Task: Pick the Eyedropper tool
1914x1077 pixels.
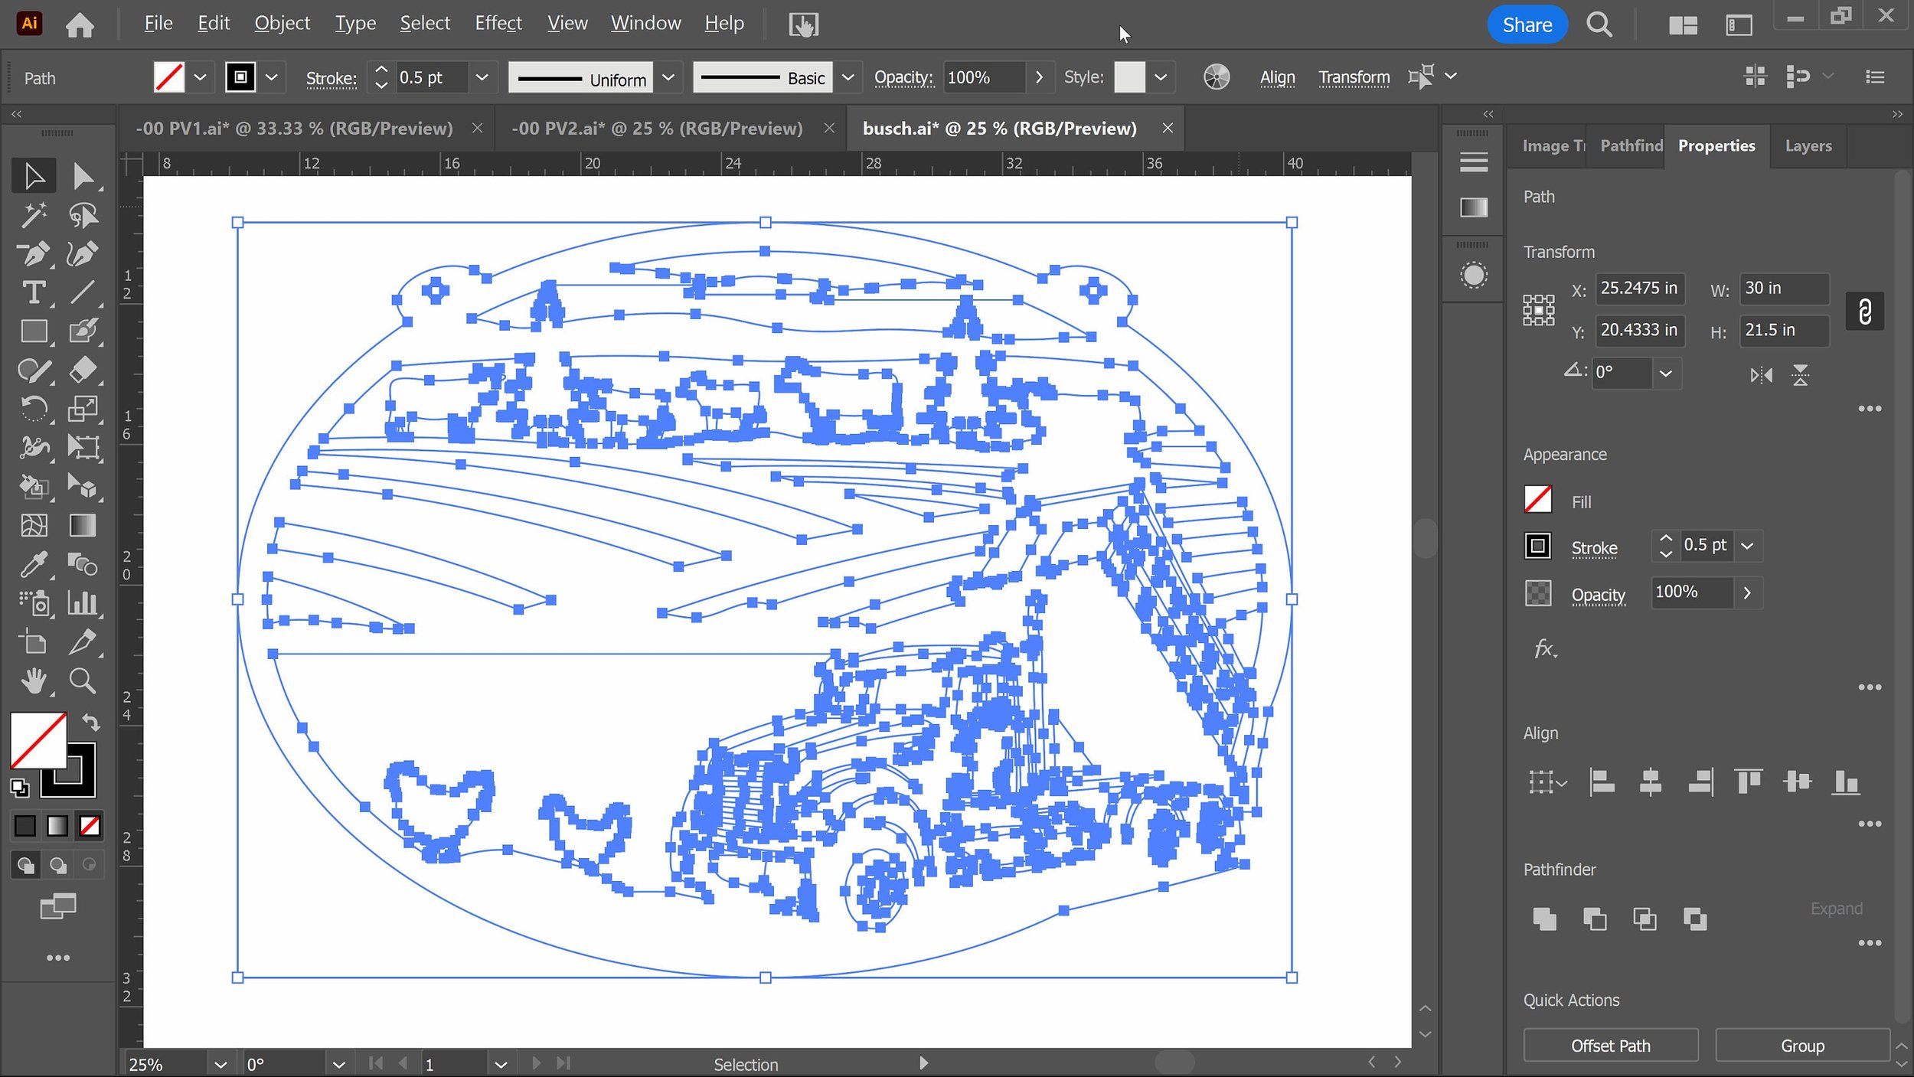Action: coord(34,564)
